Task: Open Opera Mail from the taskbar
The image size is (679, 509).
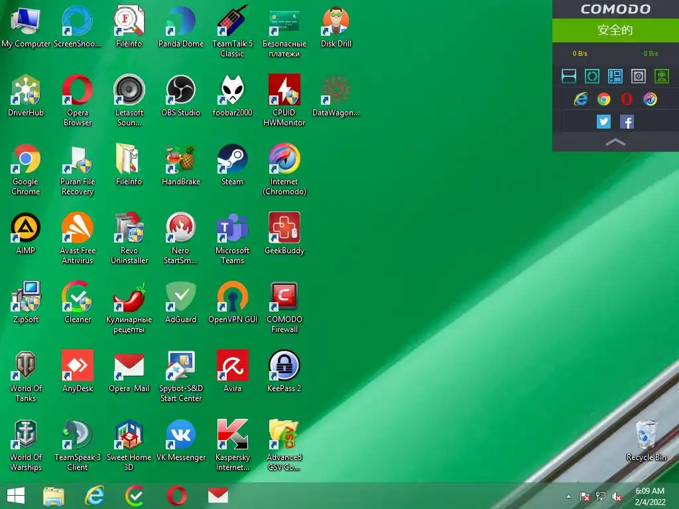Action: tap(217, 496)
